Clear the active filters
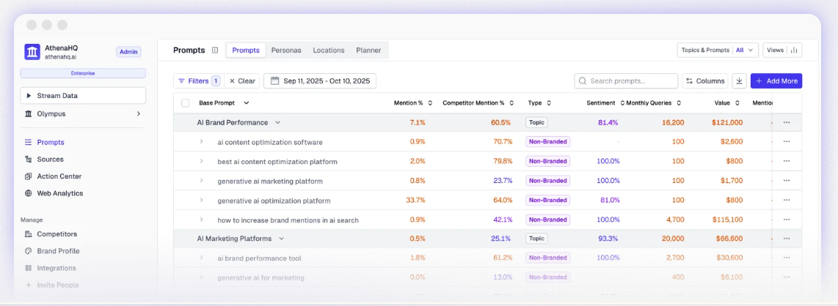 (x=241, y=81)
